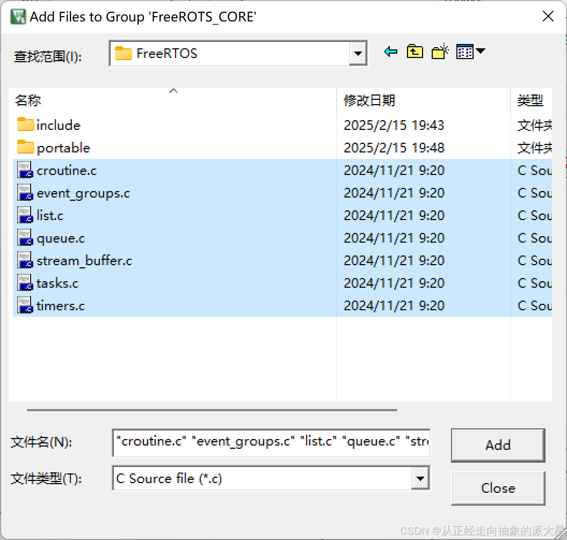Click the C Source file type combo box
Image resolution: width=567 pixels, height=540 pixels.
pos(271,478)
